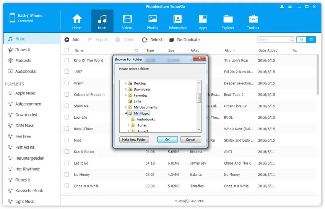Viewport: 325px width, 209px height.
Task: Launch the Explorer section
Action: click(228, 21)
